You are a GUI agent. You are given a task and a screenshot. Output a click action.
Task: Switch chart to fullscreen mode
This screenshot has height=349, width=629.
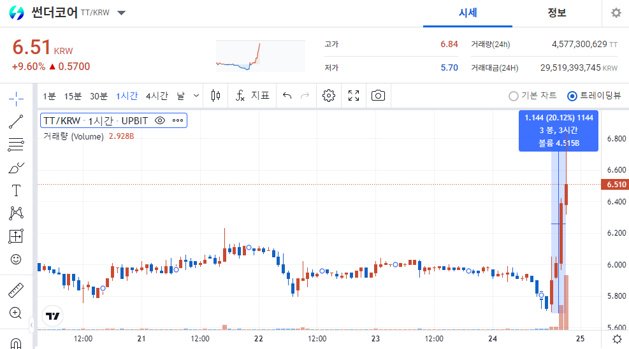[354, 96]
